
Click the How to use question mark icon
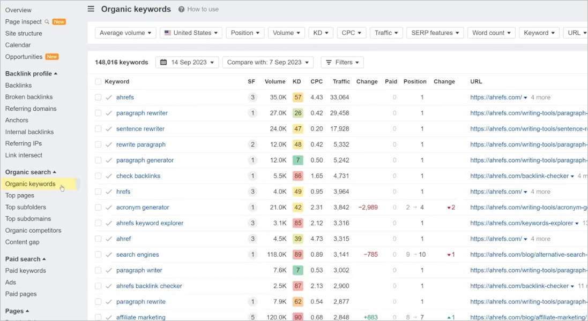(182, 9)
